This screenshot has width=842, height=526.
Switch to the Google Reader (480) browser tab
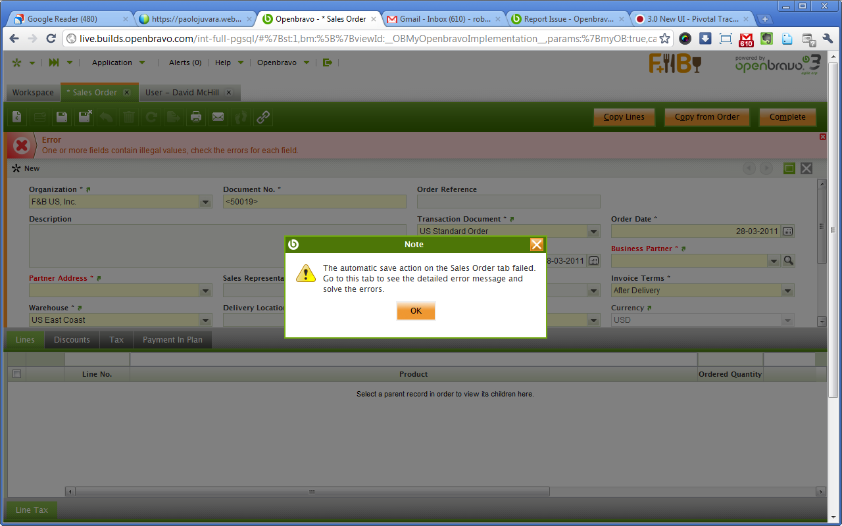[71, 19]
